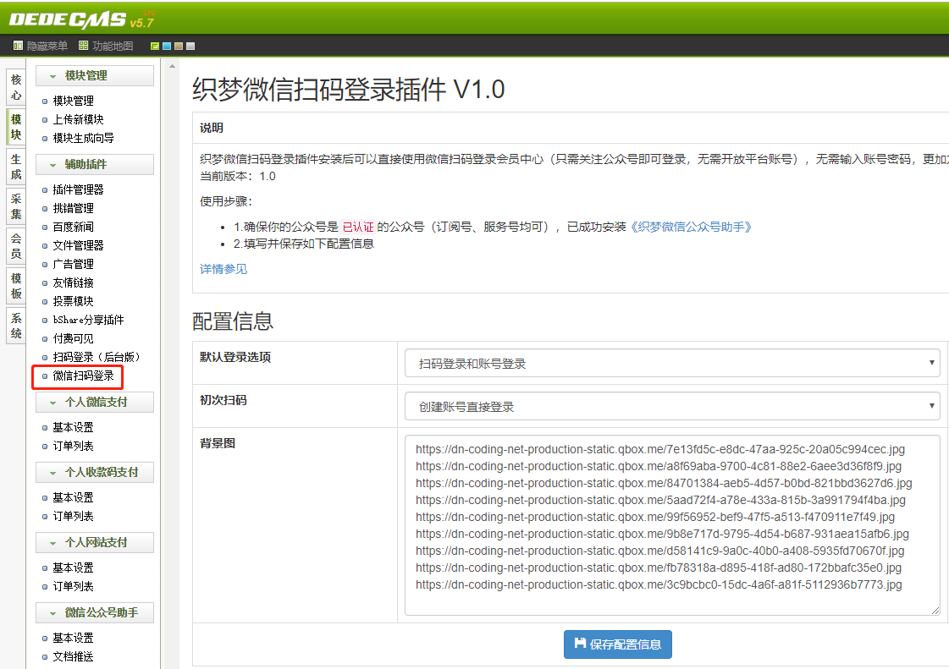The height and width of the screenshot is (669, 949).
Task: Open 上传新模块 menu item
Action: [78, 120]
